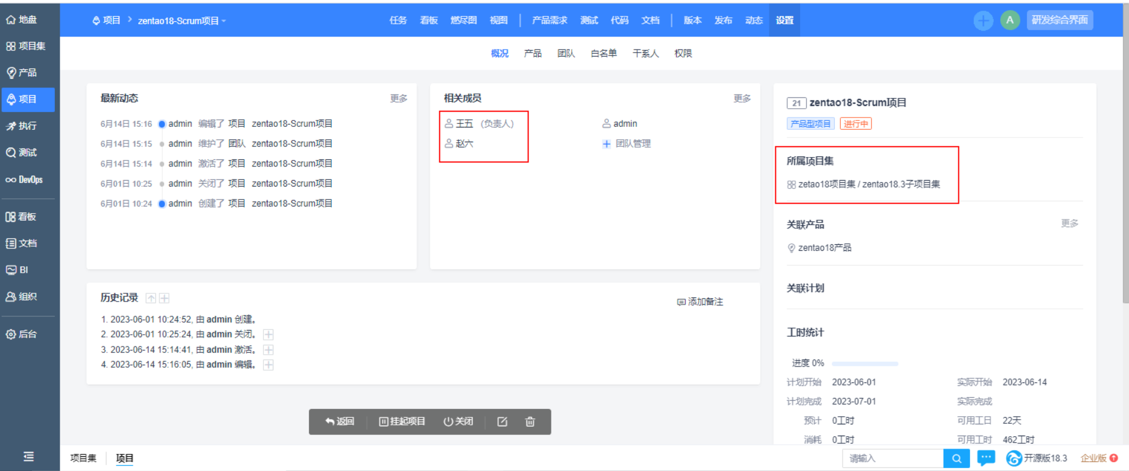Screen dimensions: 1129x471
Task: Click the delete project trash icon
Action: coord(530,421)
